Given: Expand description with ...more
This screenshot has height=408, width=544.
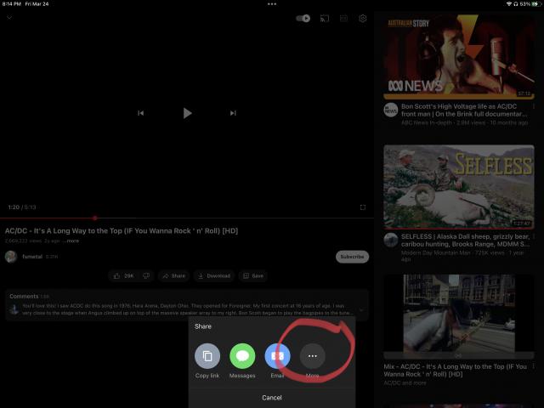Looking at the screenshot, I should (x=71, y=241).
